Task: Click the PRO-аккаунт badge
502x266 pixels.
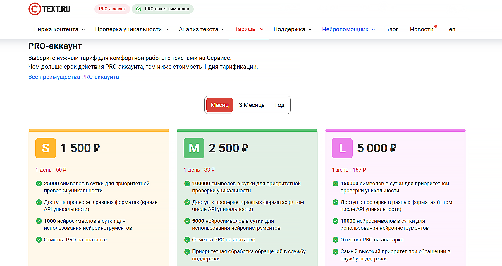Action: (112, 9)
